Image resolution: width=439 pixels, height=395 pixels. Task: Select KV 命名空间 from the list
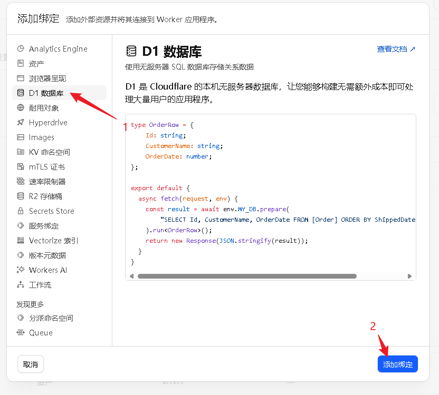(x=49, y=152)
